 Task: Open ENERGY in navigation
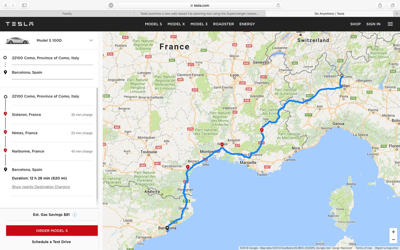(x=247, y=24)
